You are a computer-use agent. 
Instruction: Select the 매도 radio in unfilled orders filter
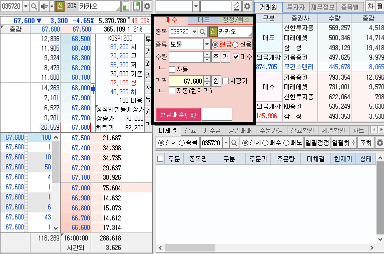tap(286, 143)
